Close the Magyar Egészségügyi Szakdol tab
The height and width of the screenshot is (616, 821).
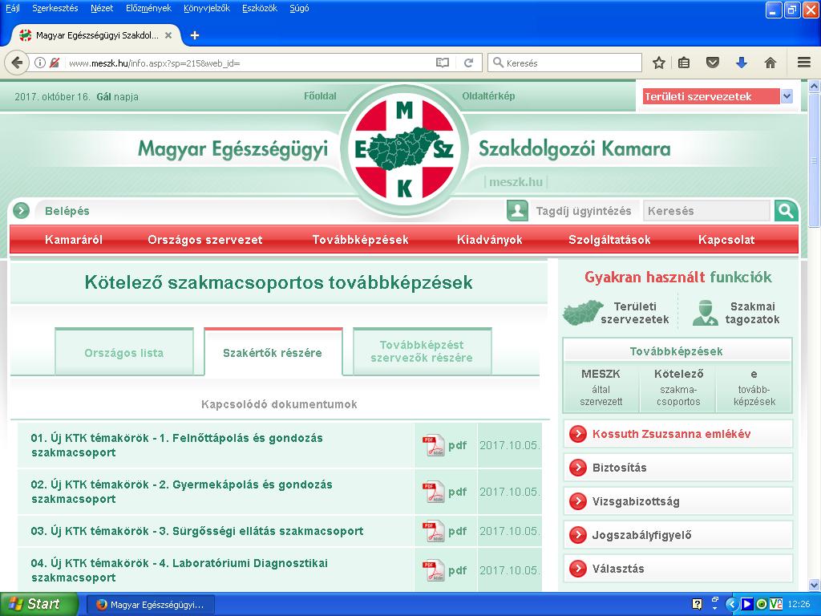tap(168, 35)
